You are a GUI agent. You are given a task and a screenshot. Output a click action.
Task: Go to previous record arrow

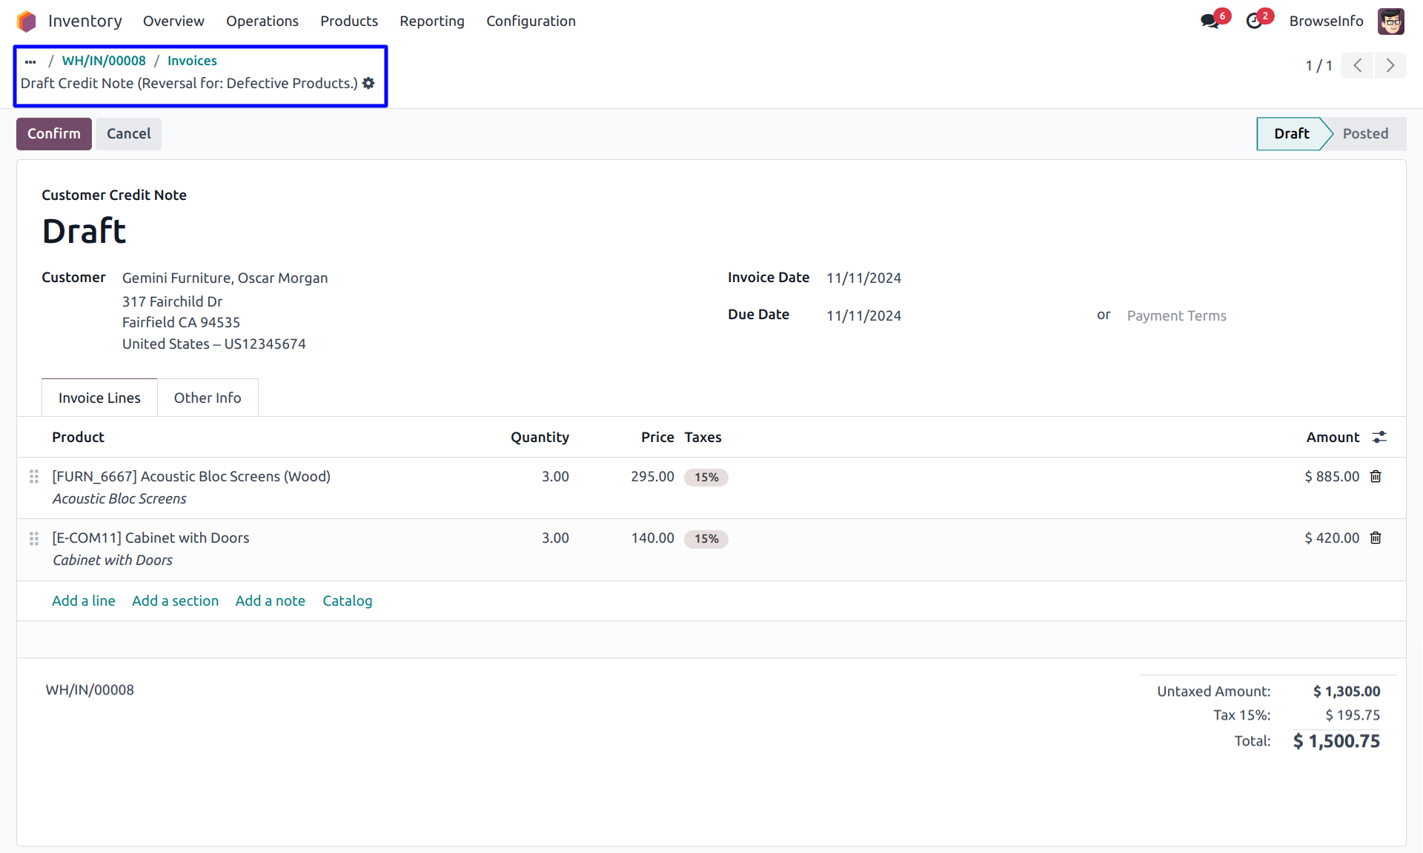[1358, 65]
